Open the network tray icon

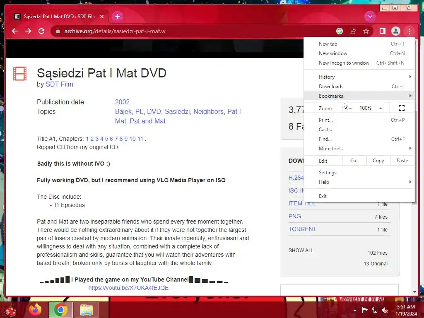[375, 310]
